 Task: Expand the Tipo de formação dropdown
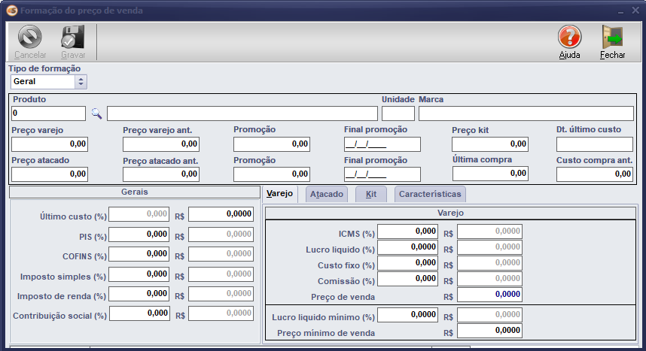click(81, 81)
